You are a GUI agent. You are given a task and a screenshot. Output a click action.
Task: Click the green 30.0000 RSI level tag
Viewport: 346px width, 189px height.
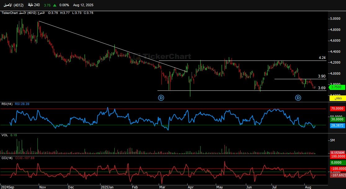click(x=338, y=119)
